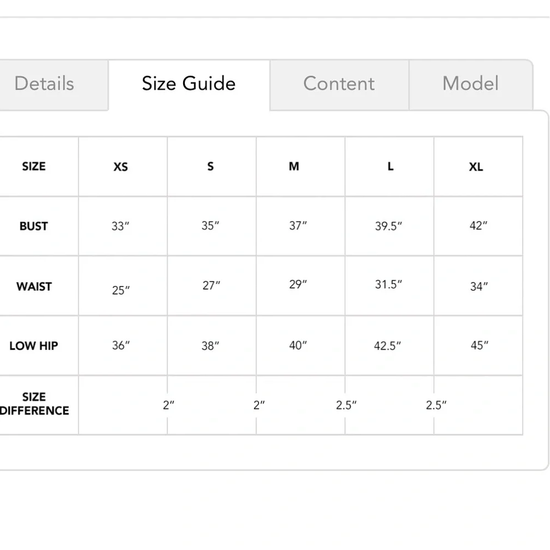Select the Size Guide tab
This screenshot has height=550, width=550.
pyautogui.click(x=189, y=84)
